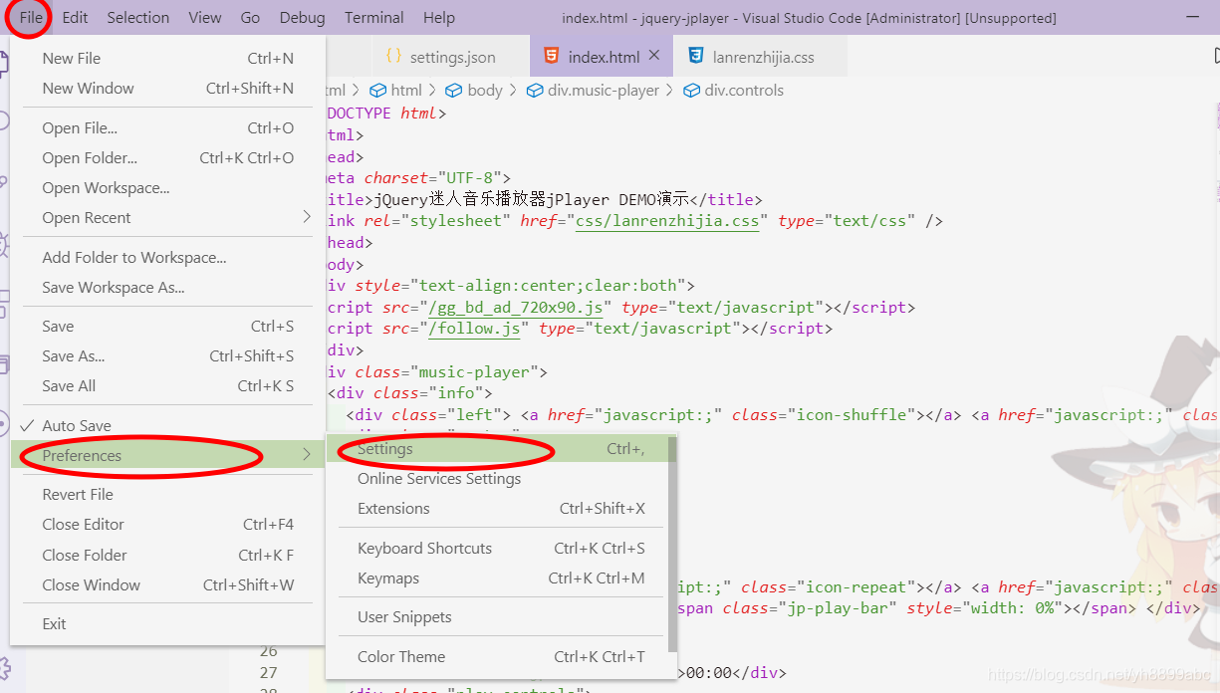Follow the /follow.js link in code
The height and width of the screenshot is (693, 1220).
(474, 329)
